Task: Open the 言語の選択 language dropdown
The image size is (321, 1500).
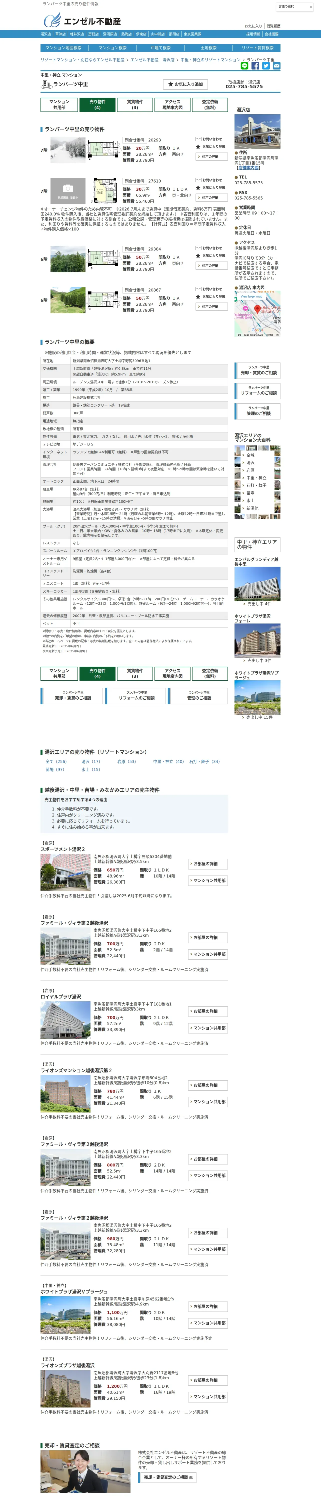Action: [295, 6]
